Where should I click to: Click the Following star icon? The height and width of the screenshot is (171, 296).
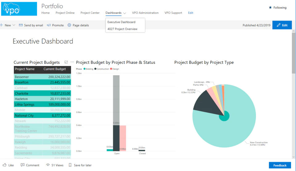270,7
